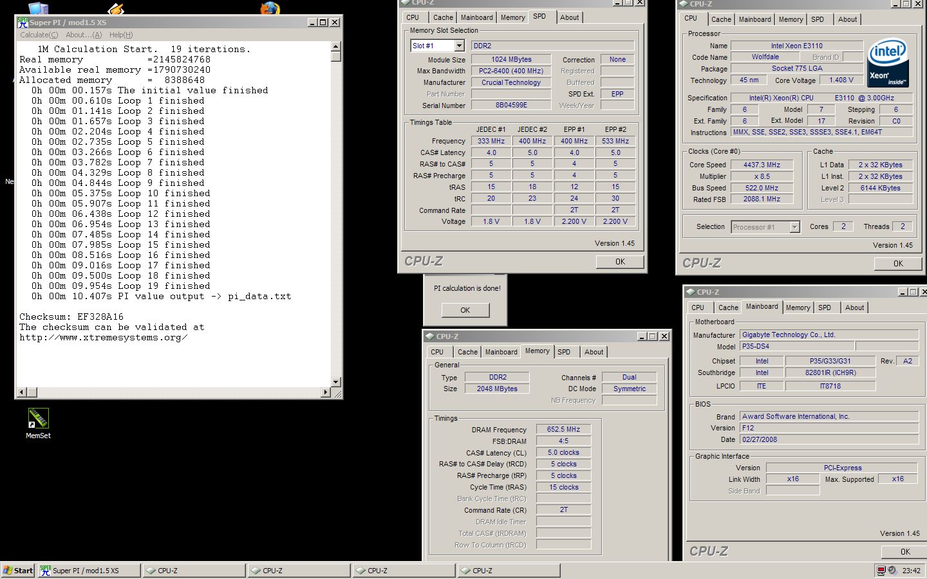The height and width of the screenshot is (579, 927).
Task: Select Cache tab in the Memory window
Action: click(467, 352)
